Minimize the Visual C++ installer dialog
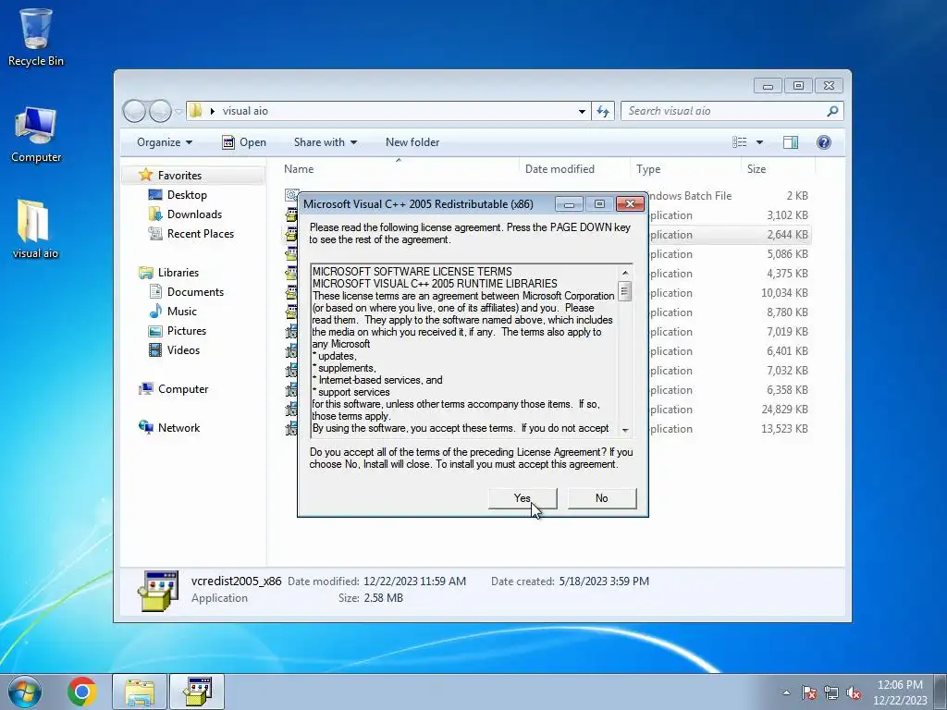 [569, 204]
